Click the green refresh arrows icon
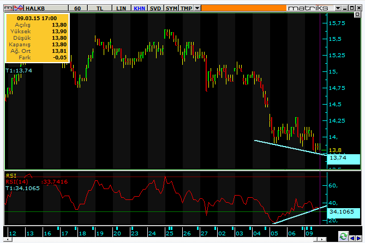 click(343, 236)
